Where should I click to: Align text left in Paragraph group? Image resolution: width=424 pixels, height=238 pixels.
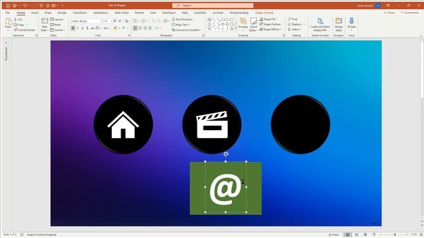click(135, 28)
